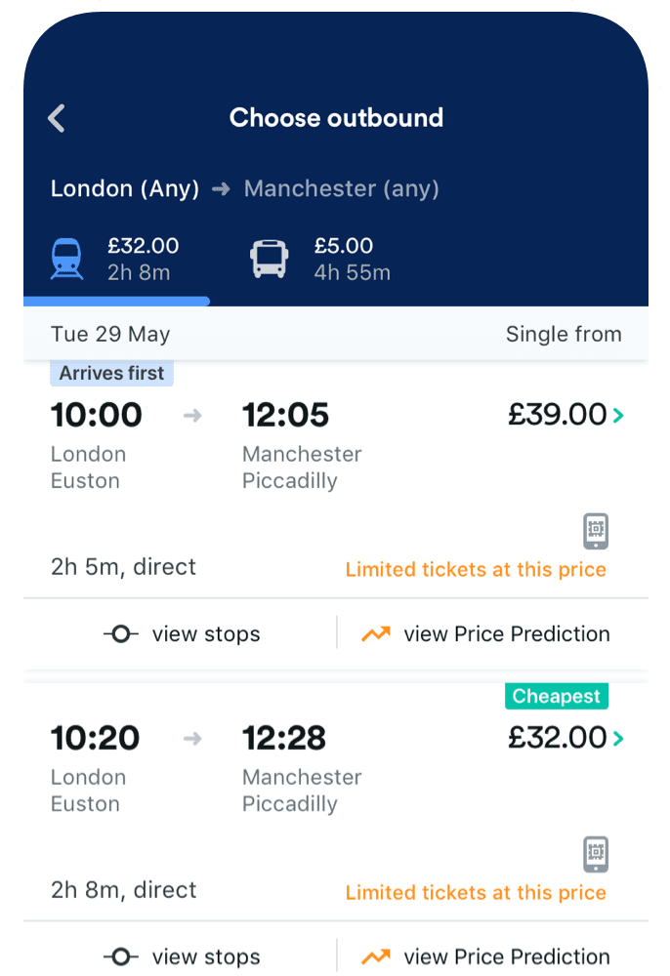The height and width of the screenshot is (976, 670).
Task: Click the mobile ticket icon on 10:20 journey
Action: (597, 854)
